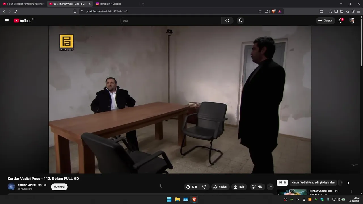Image resolution: width=363 pixels, height=204 pixels.
Task: Reload the page
Action: (x=15, y=11)
